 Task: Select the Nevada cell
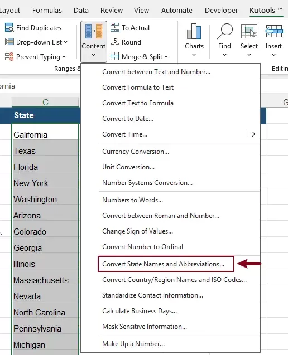(x=45, y=294)
